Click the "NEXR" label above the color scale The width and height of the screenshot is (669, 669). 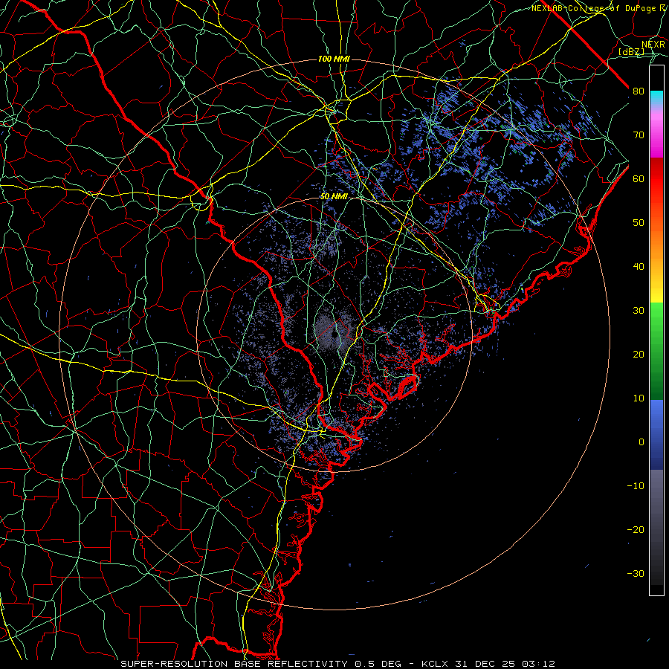coord(653,45)
